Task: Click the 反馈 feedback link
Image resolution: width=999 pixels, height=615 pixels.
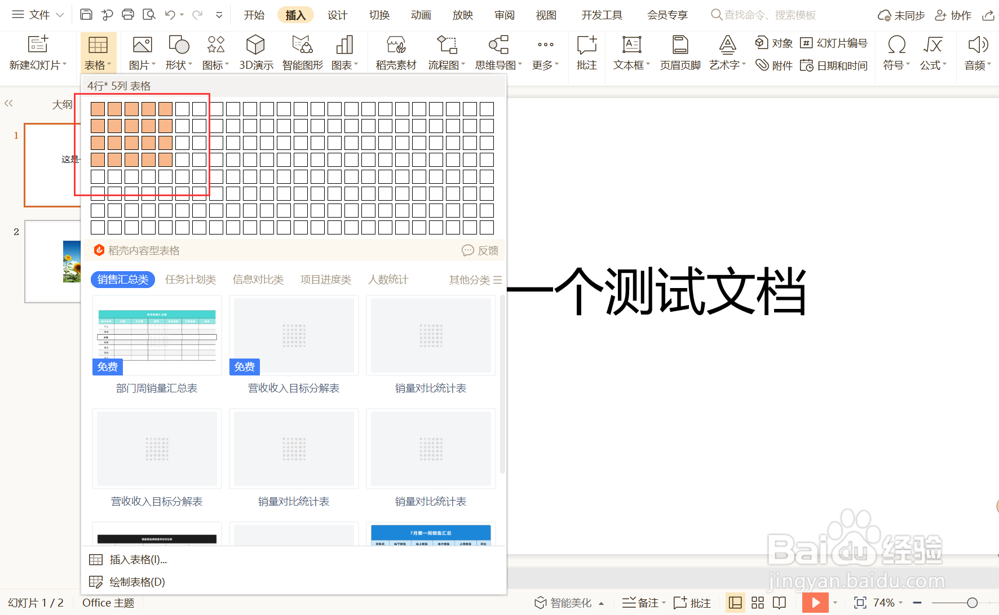Action: coord(480,250)
